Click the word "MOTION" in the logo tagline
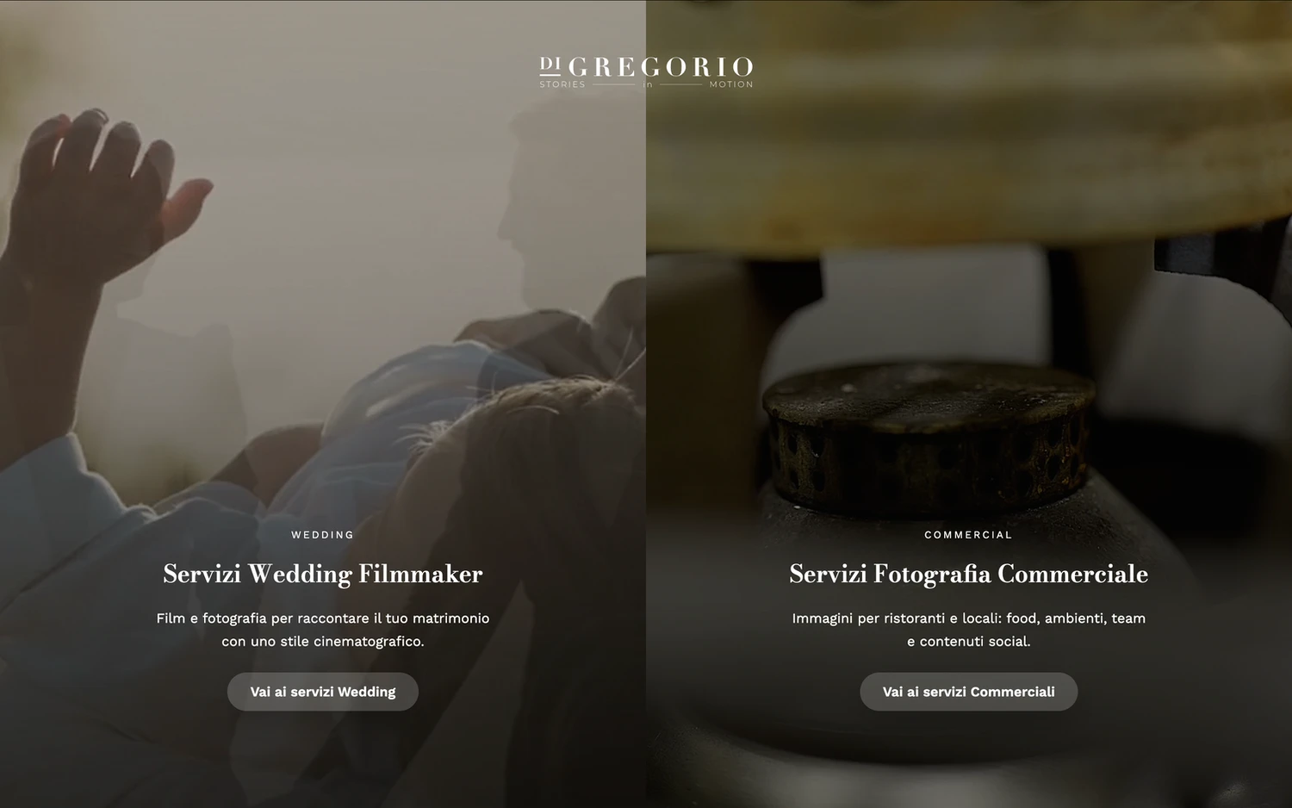The width and height of the screenshot is (1292, 808). (731, 84)
